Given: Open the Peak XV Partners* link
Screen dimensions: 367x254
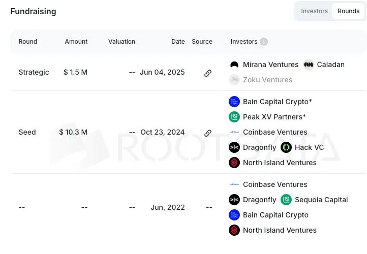Looking at the screenshot, I should click(x=274, y=117).
